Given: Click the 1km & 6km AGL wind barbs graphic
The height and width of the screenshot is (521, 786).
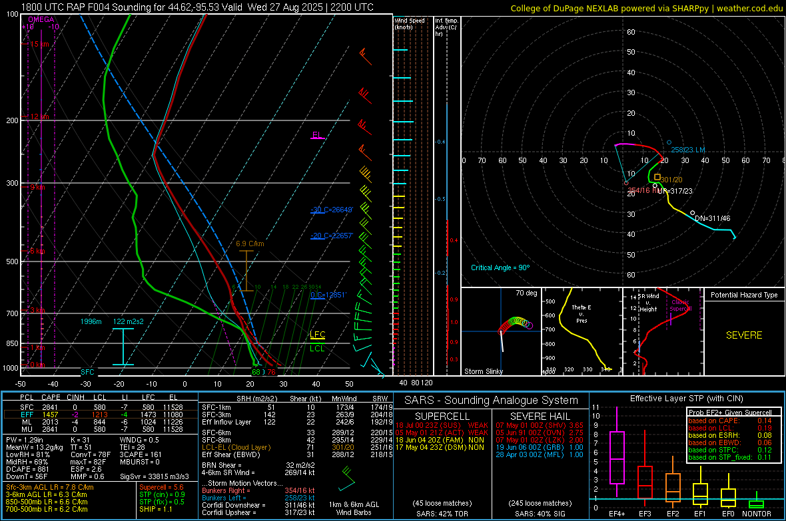Looking at the screenshot, I should click(346, 478).
